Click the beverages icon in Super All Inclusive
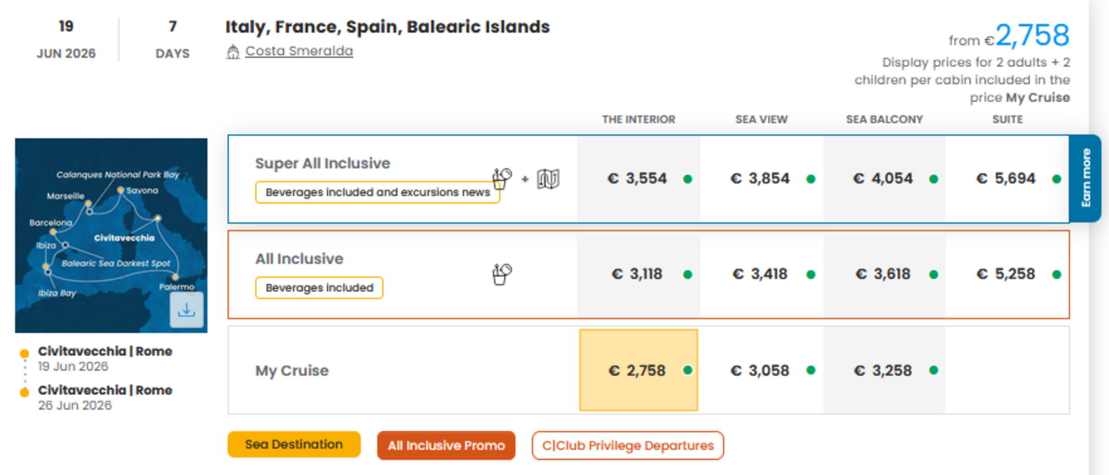Image resolution: width=1109 pixels, height=475 pixels. pos(502,178)
